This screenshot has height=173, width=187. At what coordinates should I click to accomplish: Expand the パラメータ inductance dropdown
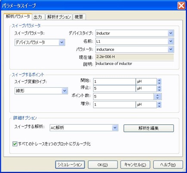[x=135, y=49]
